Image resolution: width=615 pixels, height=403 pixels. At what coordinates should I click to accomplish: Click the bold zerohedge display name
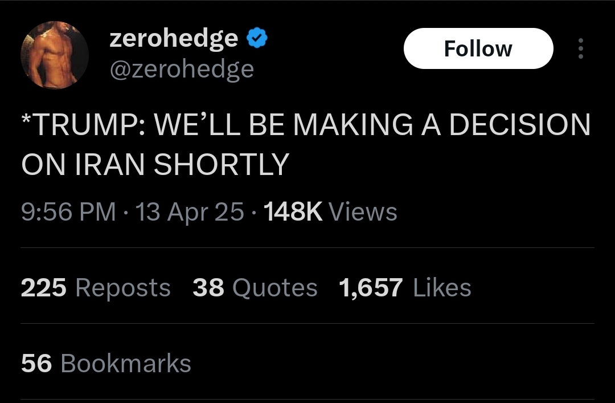(173, 38)
